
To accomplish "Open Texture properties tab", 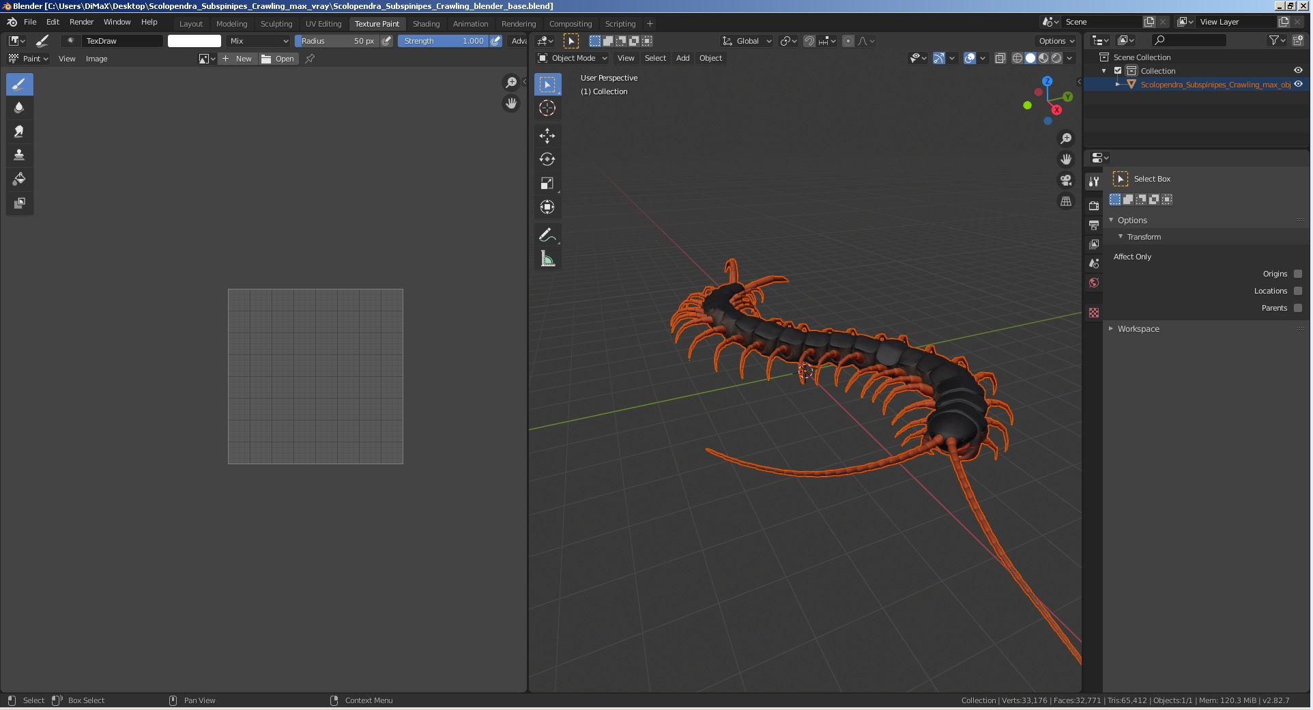I will coord(1094,312).
